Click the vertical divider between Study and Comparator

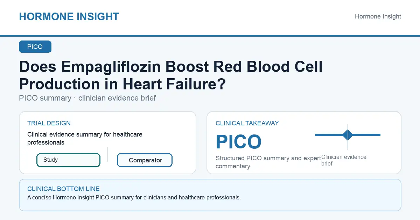click(x=107, y=154)
